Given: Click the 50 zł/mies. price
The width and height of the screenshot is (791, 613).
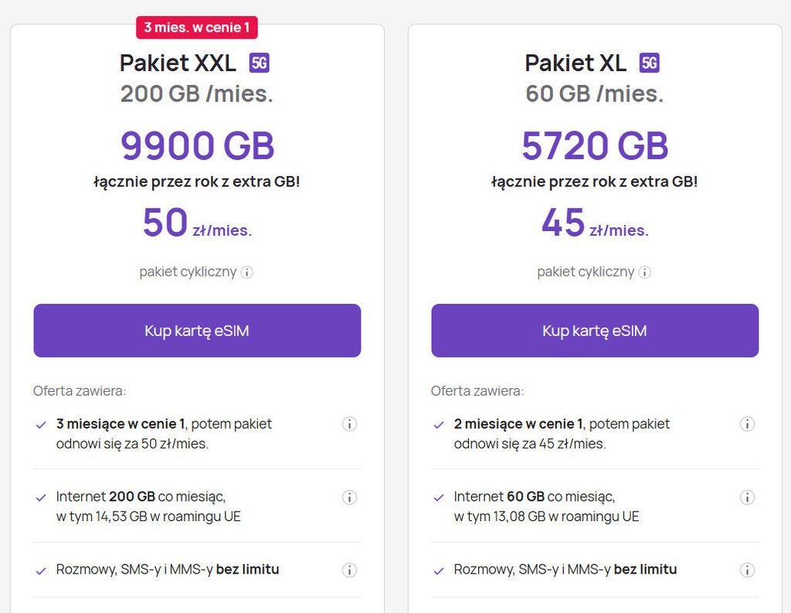Looking at the screenshot, I should 197,224.
